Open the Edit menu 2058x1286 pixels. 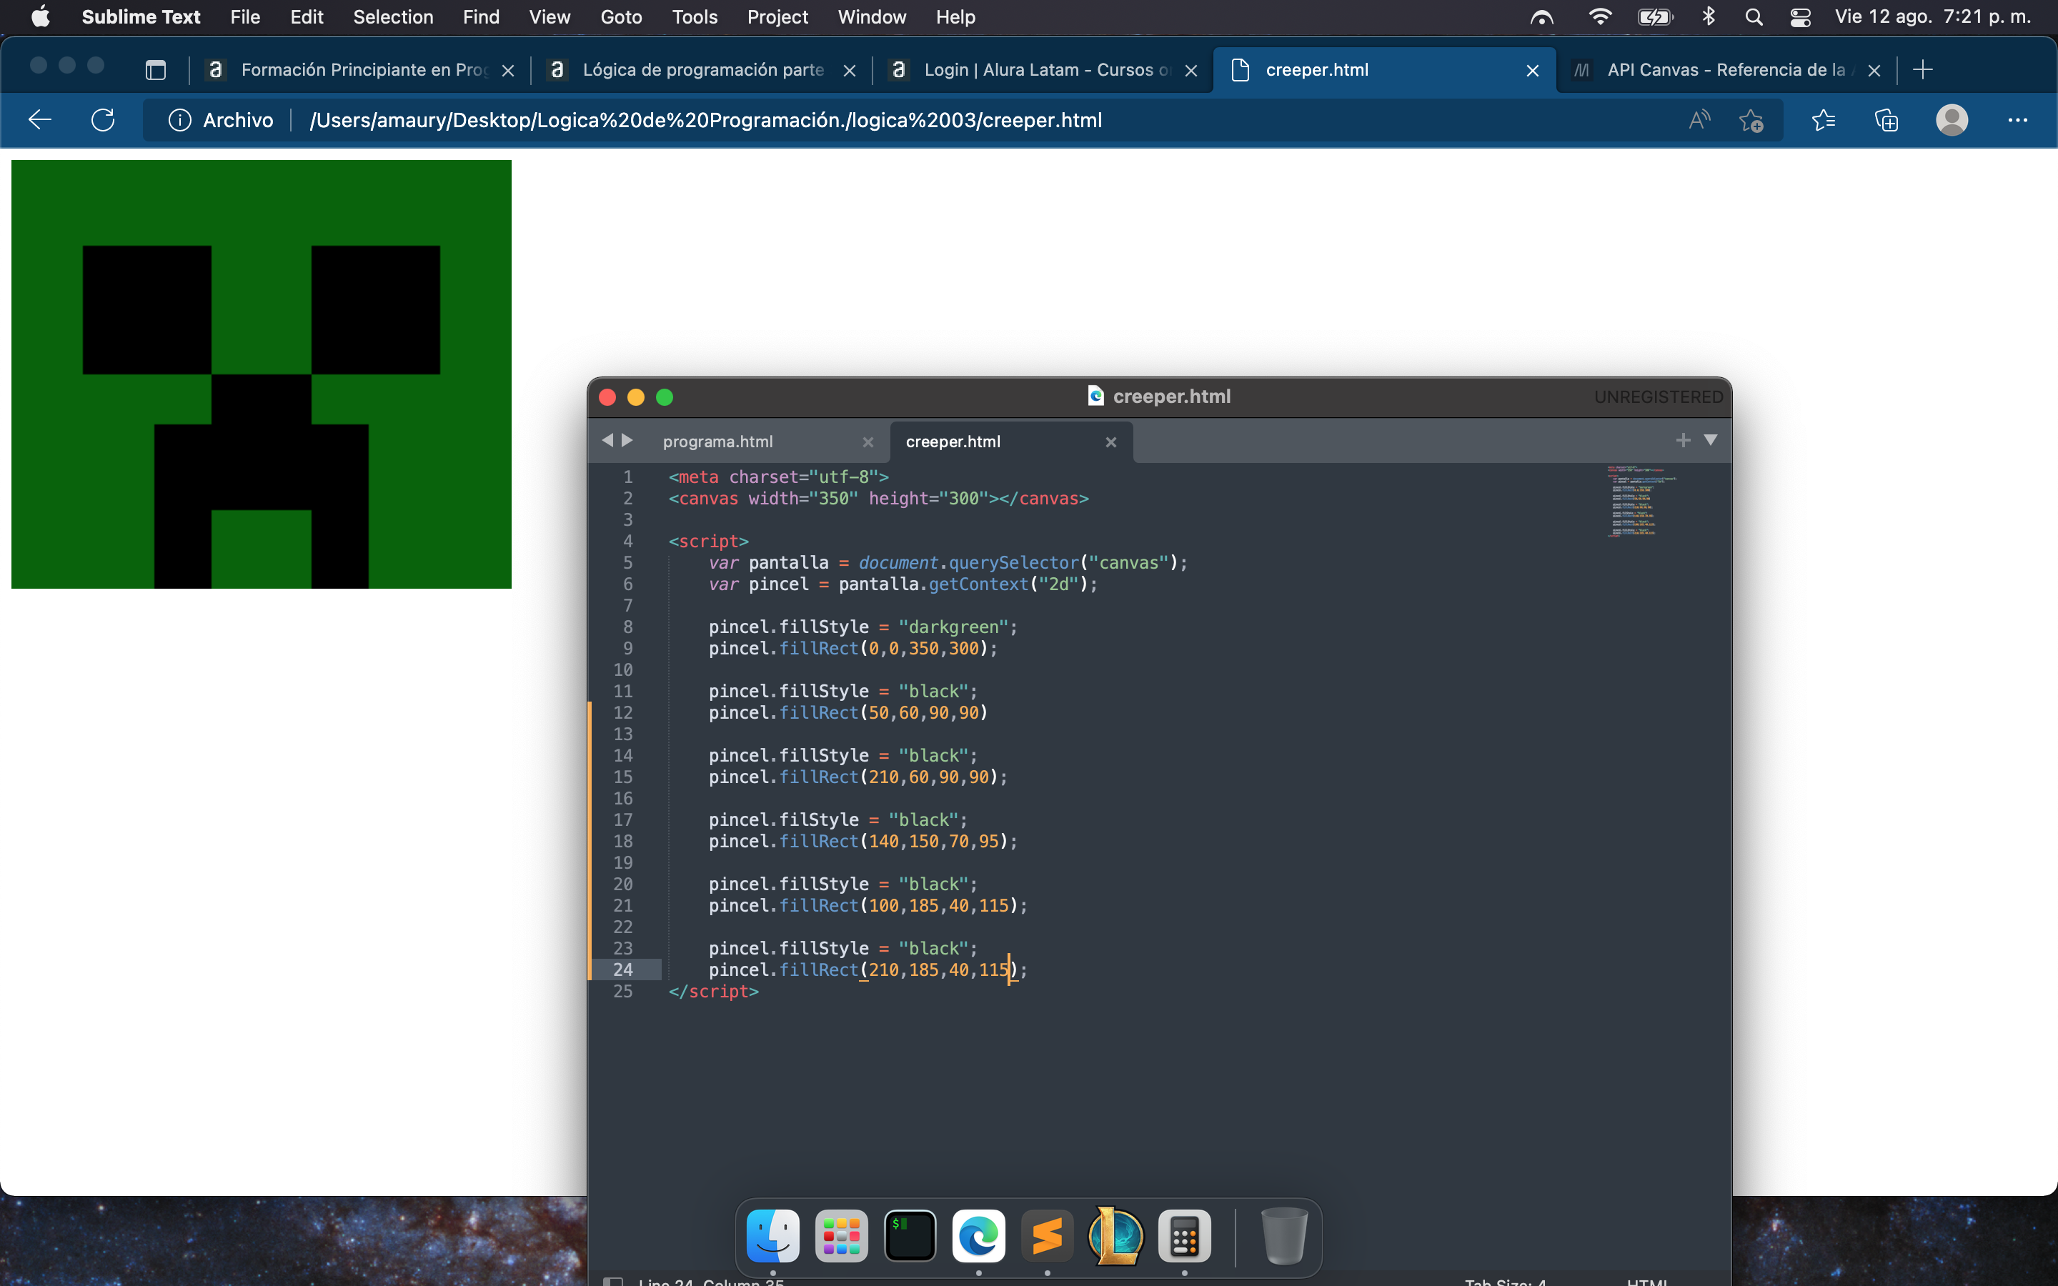click(306, 17)
